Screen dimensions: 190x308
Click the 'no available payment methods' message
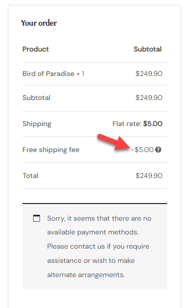(x=99, y=225)
